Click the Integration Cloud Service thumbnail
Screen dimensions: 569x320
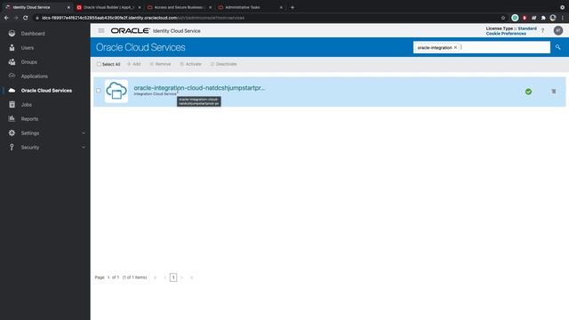[116, 91]
